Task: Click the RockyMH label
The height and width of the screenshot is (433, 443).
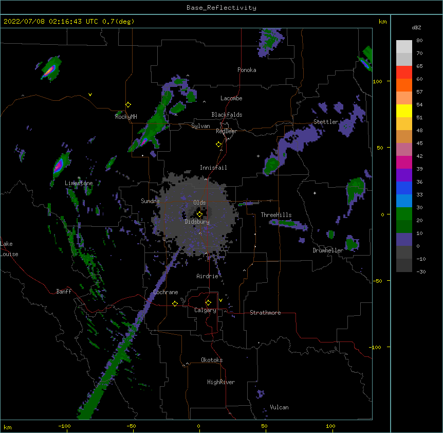Action: (x=126, y=117)
